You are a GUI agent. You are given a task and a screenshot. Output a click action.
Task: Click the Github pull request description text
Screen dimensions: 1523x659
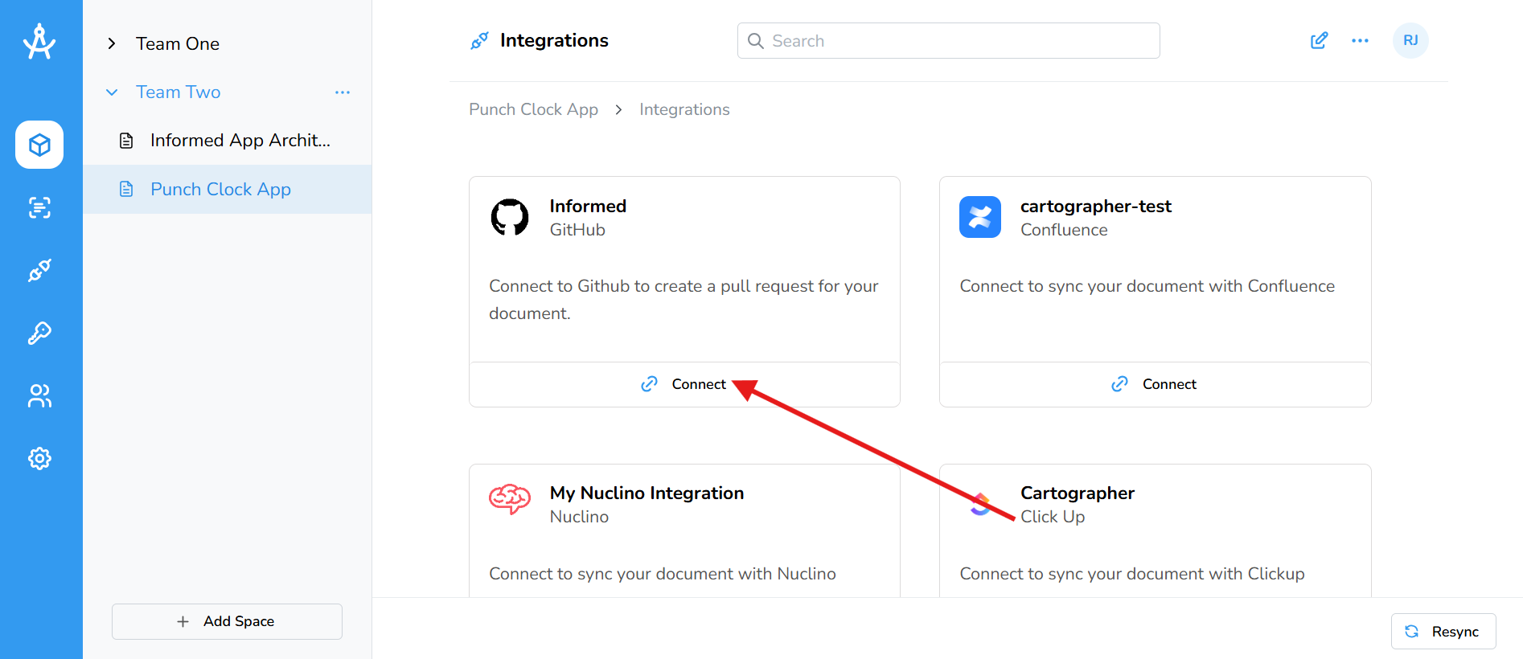pos(684,300)
